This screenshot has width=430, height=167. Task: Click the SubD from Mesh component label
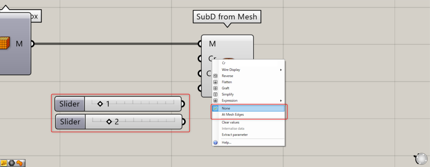(x=227, y=17)
